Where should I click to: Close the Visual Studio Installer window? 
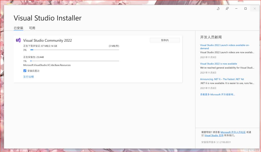tap(254, 9)
